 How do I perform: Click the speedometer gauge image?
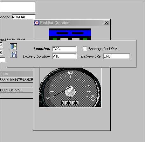pos(70,88)
